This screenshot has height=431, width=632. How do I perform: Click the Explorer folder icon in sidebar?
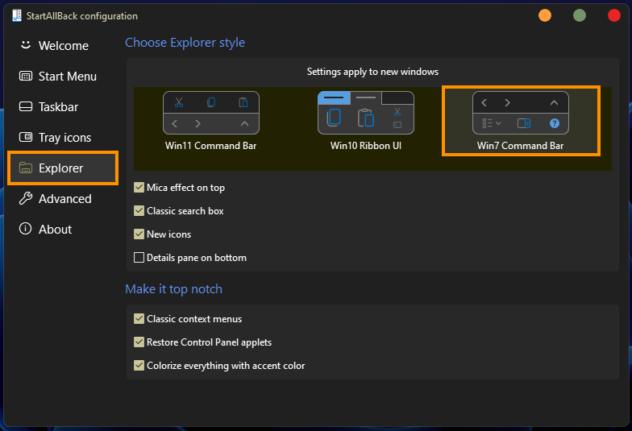coord(26,168)
